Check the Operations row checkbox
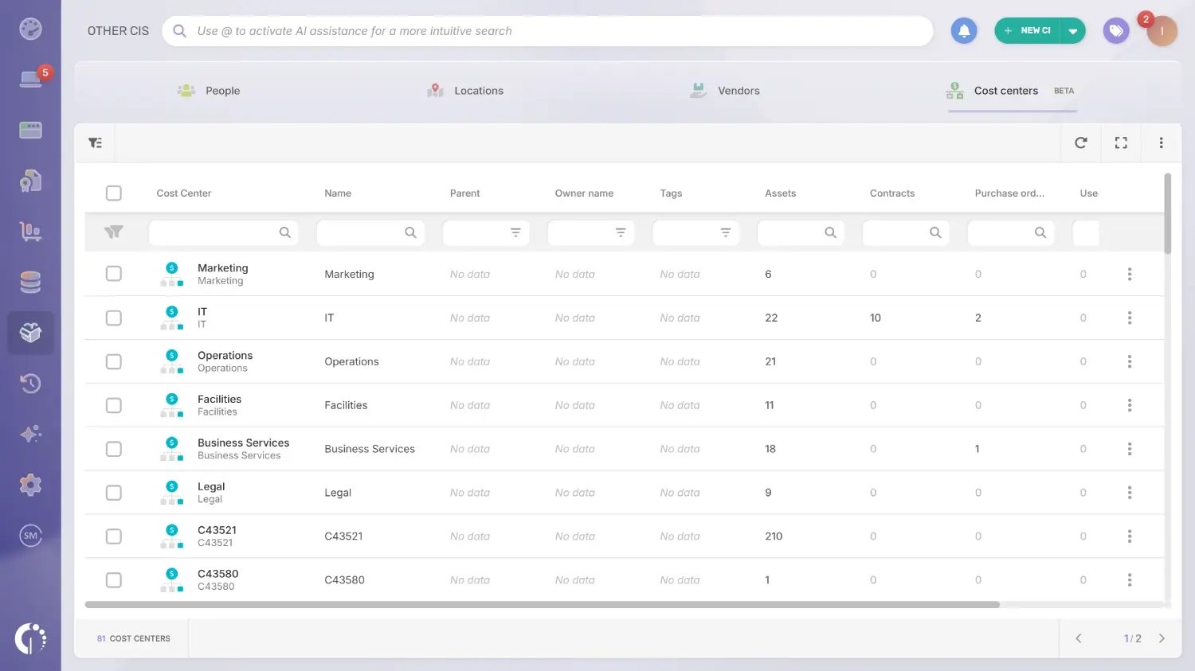This screenshot has height=671, width=1195. point(114,361)
